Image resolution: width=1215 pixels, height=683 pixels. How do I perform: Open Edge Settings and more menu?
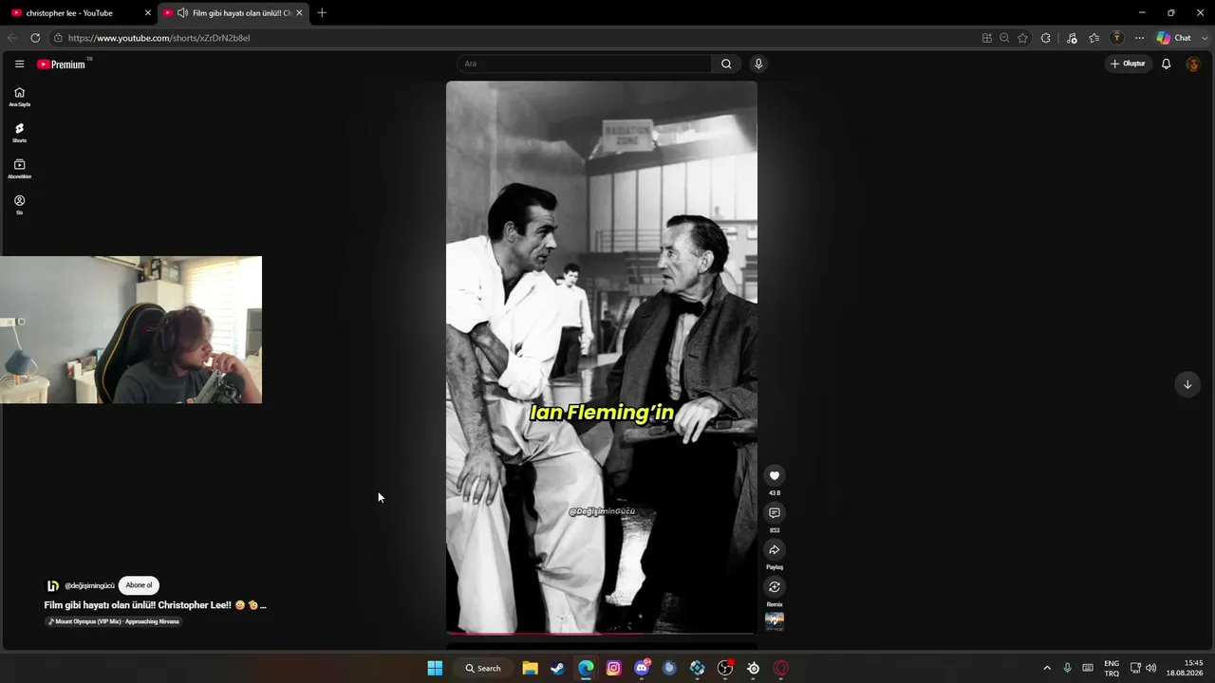1139,38
